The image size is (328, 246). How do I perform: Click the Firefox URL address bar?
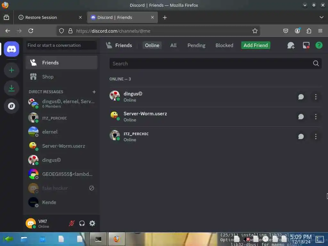pos(158,31)
